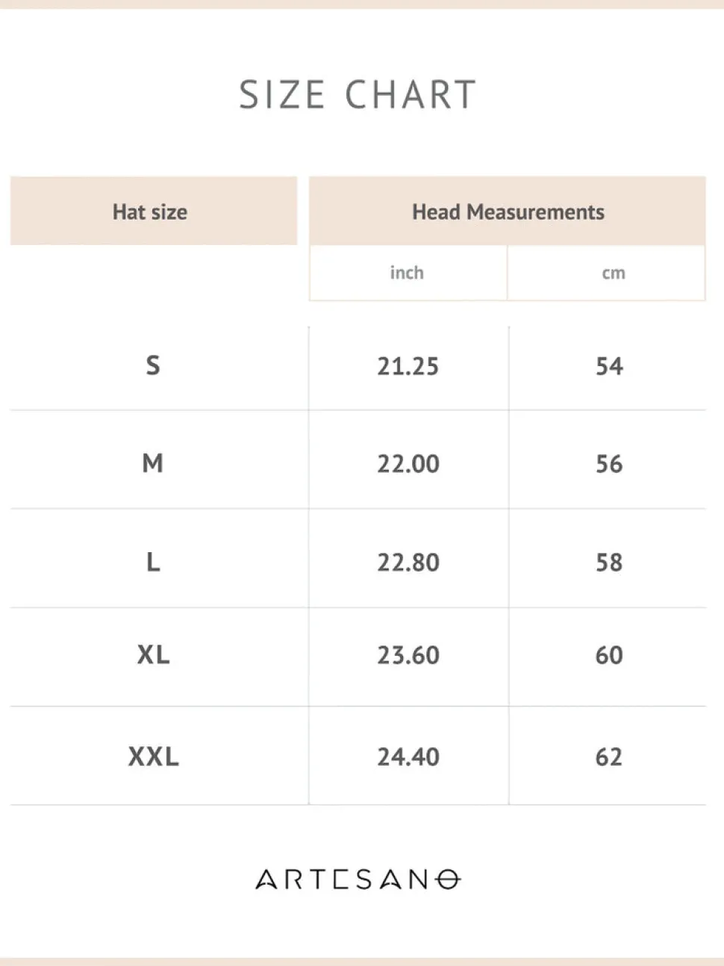Click the Head Measurements header

[508, 211]
